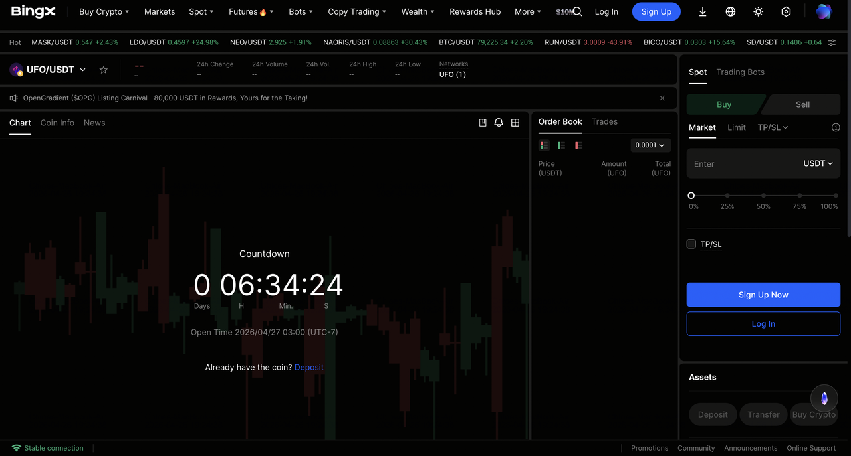Click the Deposit link under countdown
Screen dimensions: 851x456
[x=309, y=367]
